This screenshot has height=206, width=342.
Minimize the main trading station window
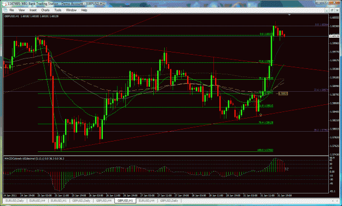coord(319,3)
